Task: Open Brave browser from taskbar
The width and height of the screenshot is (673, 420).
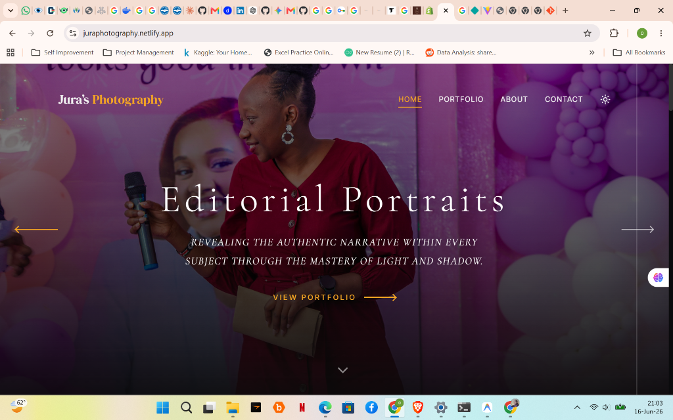Action: coord(417,408)
